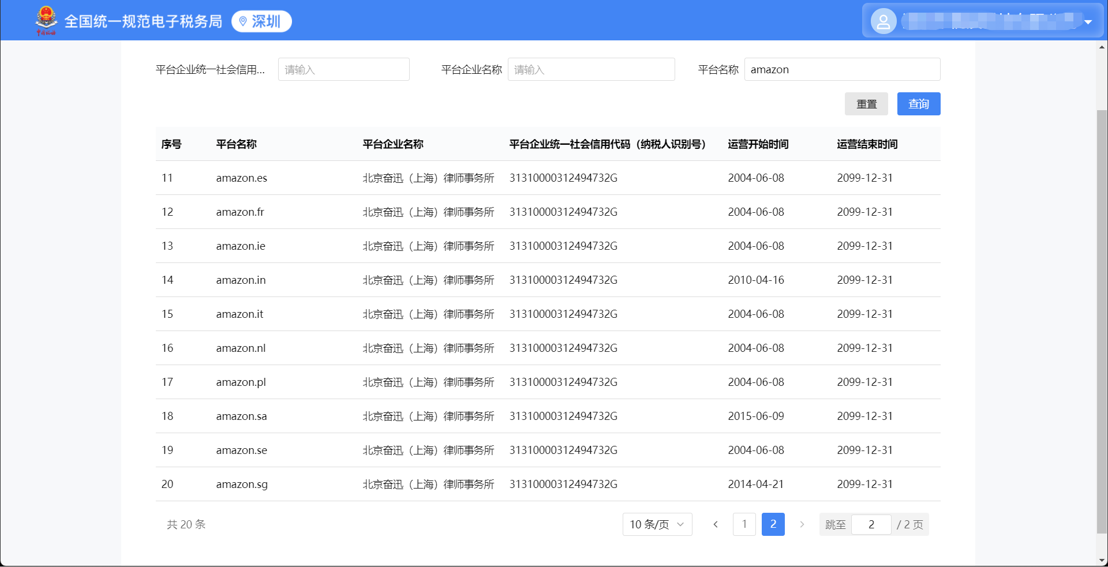Image resolution: width=1108 pixels, height=567 pixels.
Task: Click the tax bureau emblem logo
Action: (x=46, y=20)
